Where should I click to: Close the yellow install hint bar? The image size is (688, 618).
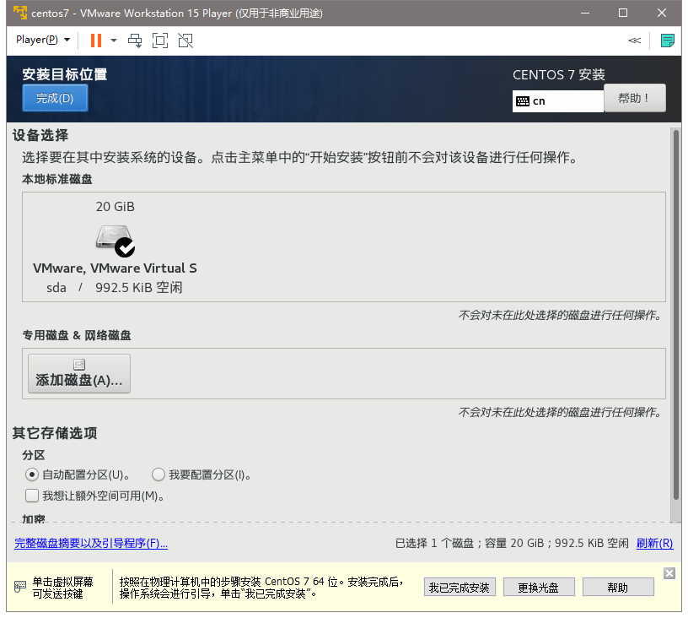coord(669,573)
